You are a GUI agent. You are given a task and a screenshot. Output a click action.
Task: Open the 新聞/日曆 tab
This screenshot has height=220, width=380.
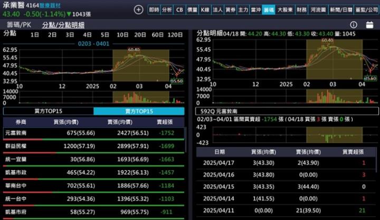tap(341, 9)
